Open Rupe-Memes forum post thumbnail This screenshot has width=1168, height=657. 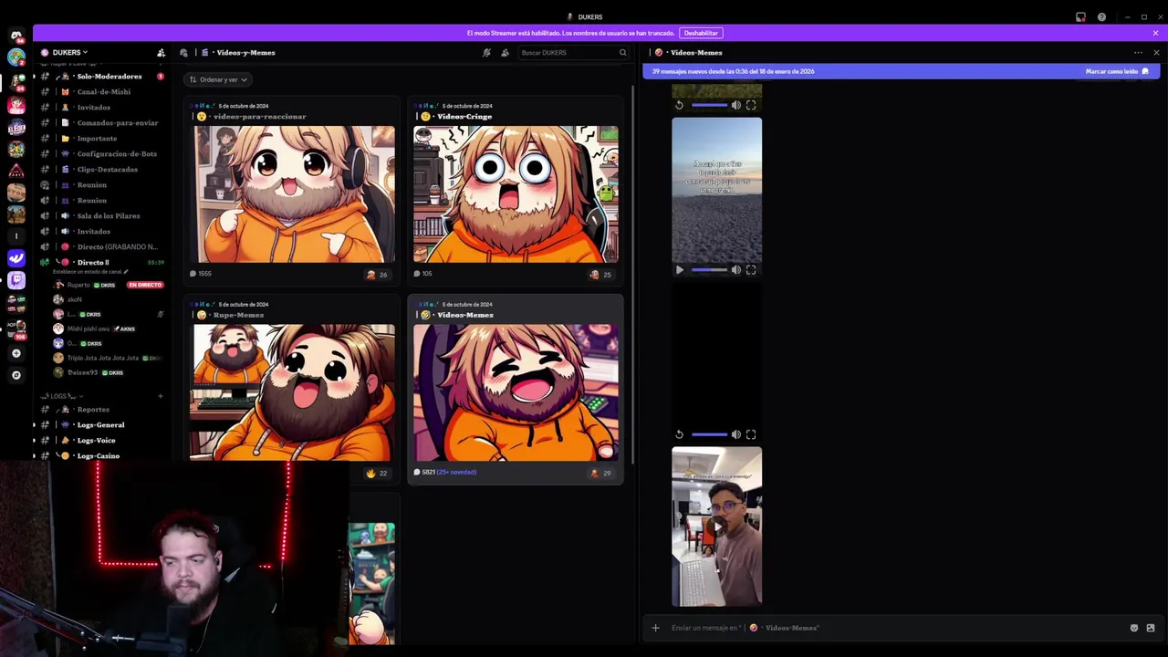(x=294, y=392)
